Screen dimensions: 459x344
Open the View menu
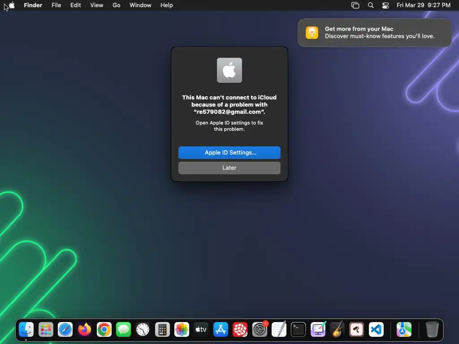[97, 5]
